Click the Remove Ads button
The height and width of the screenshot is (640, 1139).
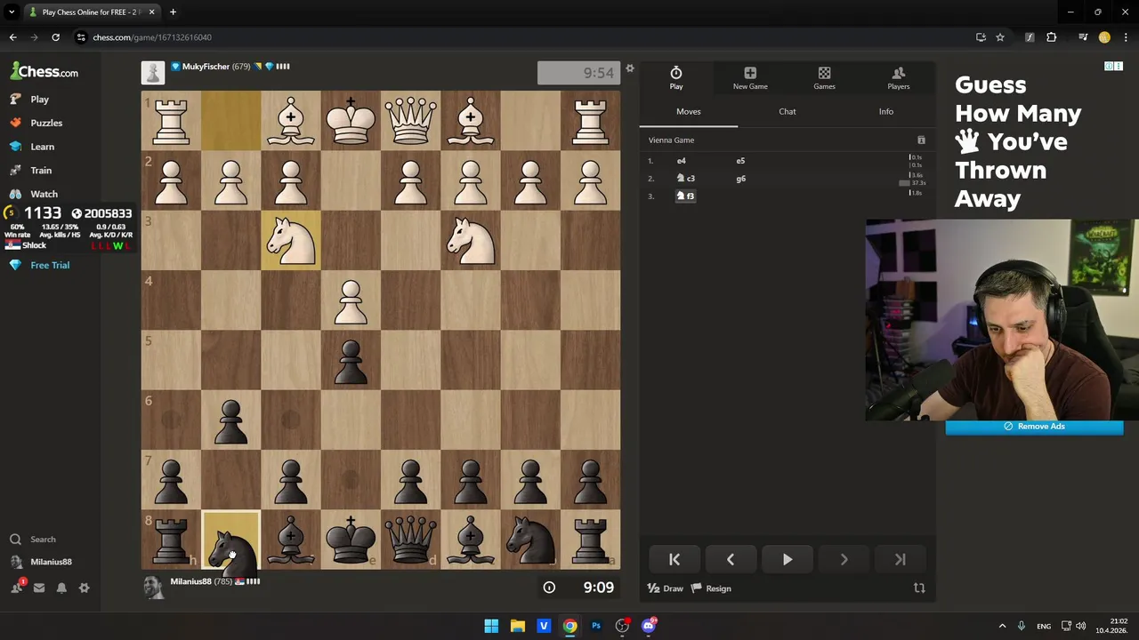tap(1034, 427)
